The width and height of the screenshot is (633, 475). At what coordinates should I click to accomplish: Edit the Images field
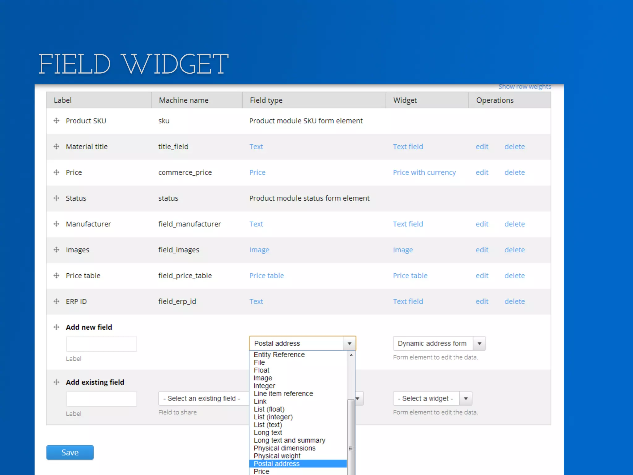(x=482, y=250)
